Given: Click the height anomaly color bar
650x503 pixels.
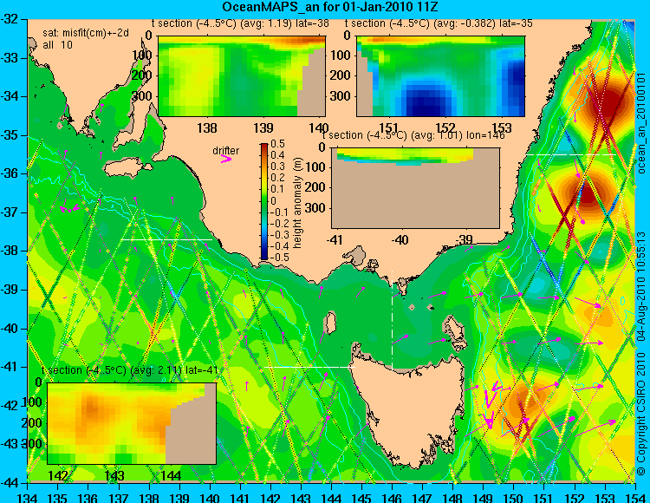Looking at the screenshot, I should (x=264, y=201).
